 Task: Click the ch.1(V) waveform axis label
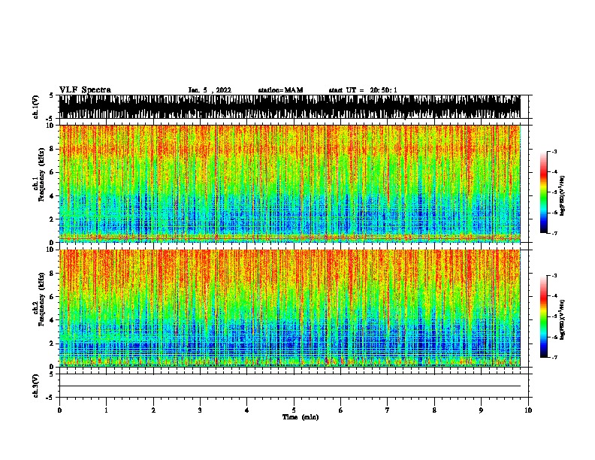(35, 107)
